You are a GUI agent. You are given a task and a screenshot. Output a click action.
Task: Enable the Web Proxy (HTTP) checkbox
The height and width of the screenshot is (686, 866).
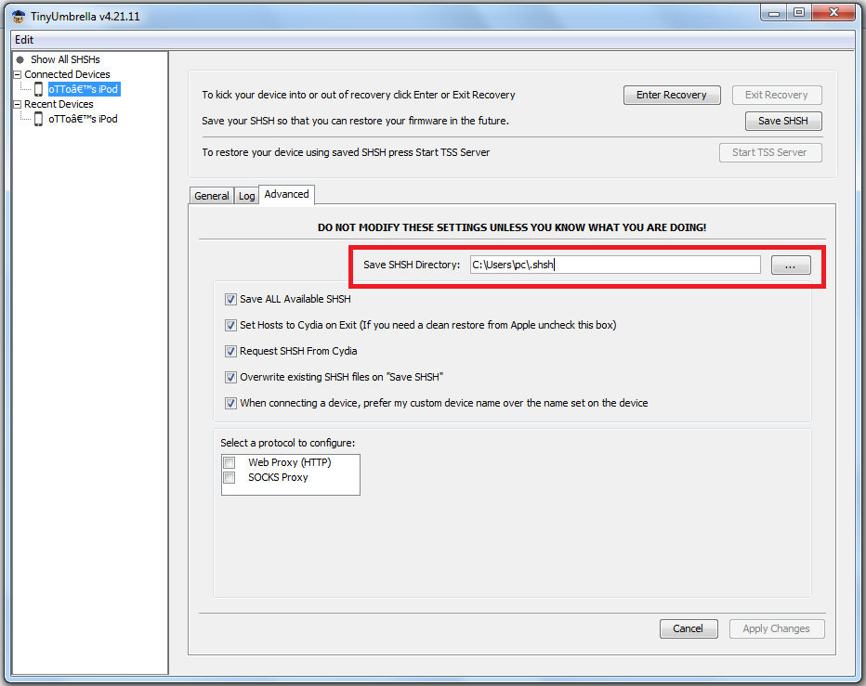230,462
